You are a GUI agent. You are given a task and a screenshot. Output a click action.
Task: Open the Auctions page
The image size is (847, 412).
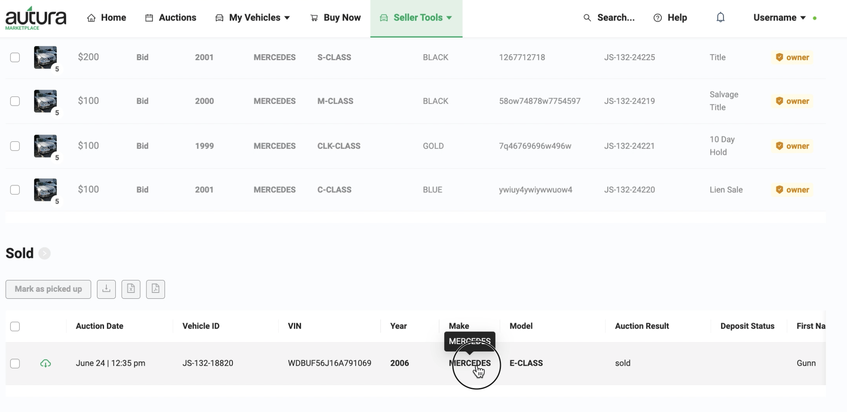(170, 17)
